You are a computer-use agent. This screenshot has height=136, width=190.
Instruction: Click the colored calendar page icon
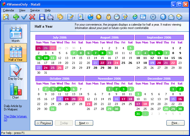(x=81, y=17)
